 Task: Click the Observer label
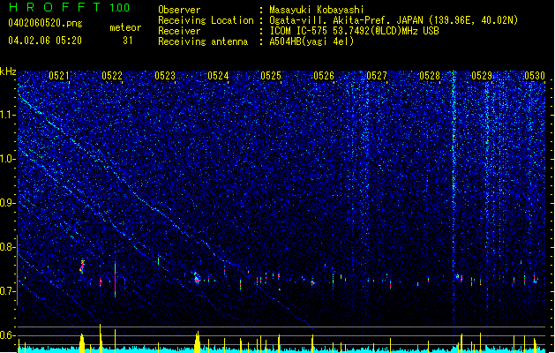point(179,10)
